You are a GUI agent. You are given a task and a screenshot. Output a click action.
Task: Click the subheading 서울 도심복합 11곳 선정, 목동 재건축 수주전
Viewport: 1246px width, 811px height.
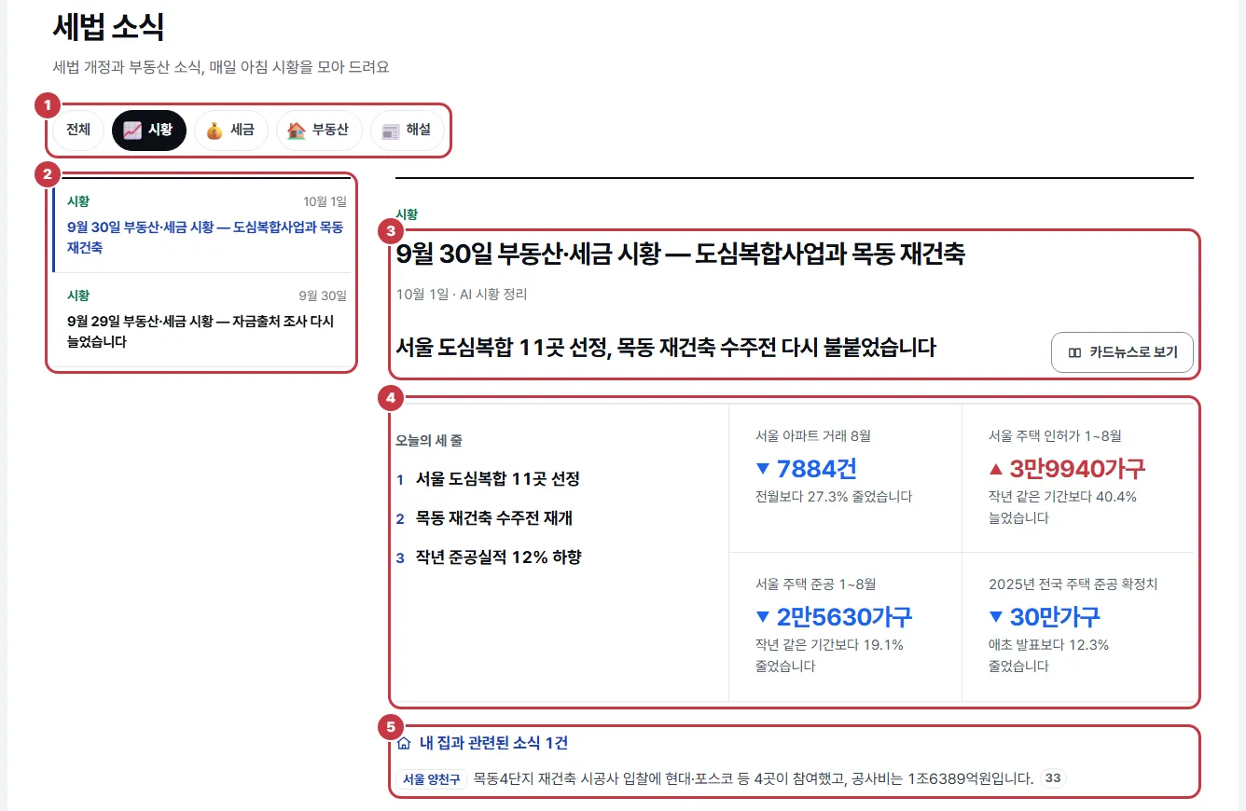[666, 348]
